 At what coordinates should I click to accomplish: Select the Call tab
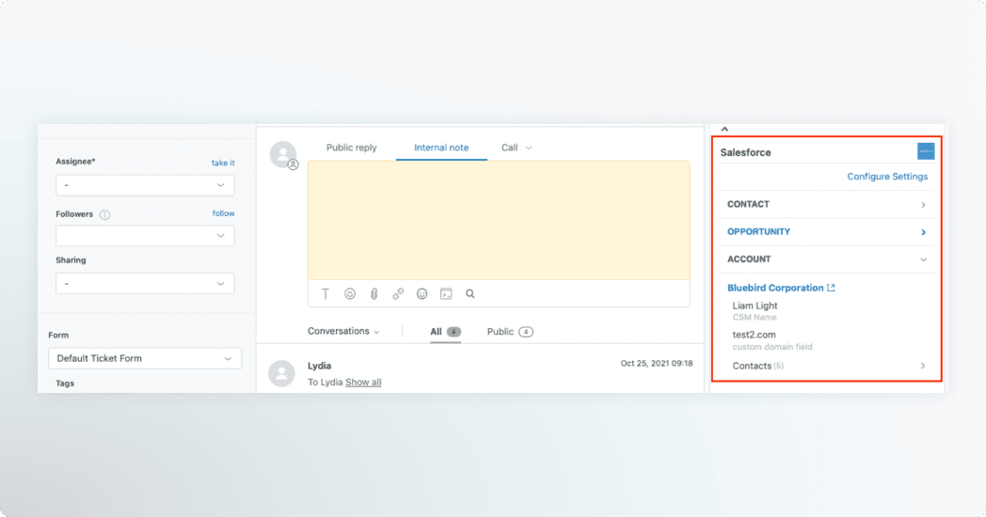click(x=509, y=148)
